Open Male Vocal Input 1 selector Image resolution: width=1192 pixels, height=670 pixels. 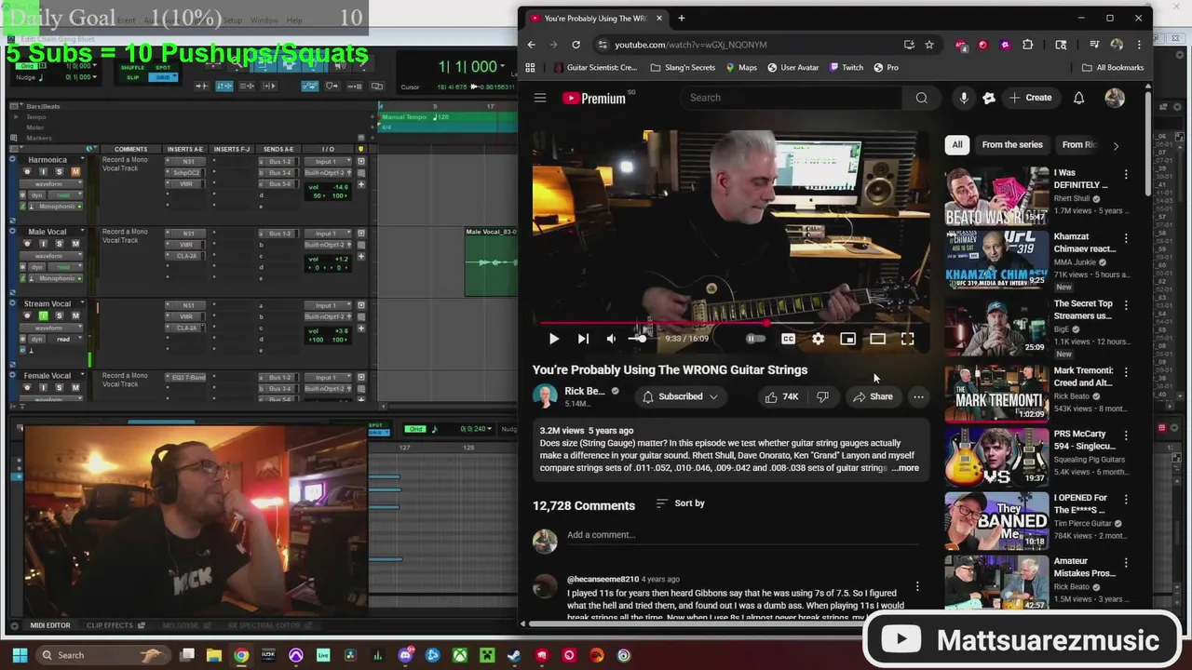coord(326,234)
